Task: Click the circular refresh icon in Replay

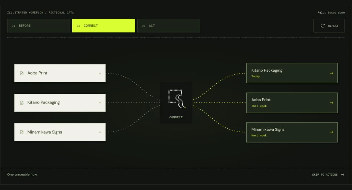Action: coord(323,26)
